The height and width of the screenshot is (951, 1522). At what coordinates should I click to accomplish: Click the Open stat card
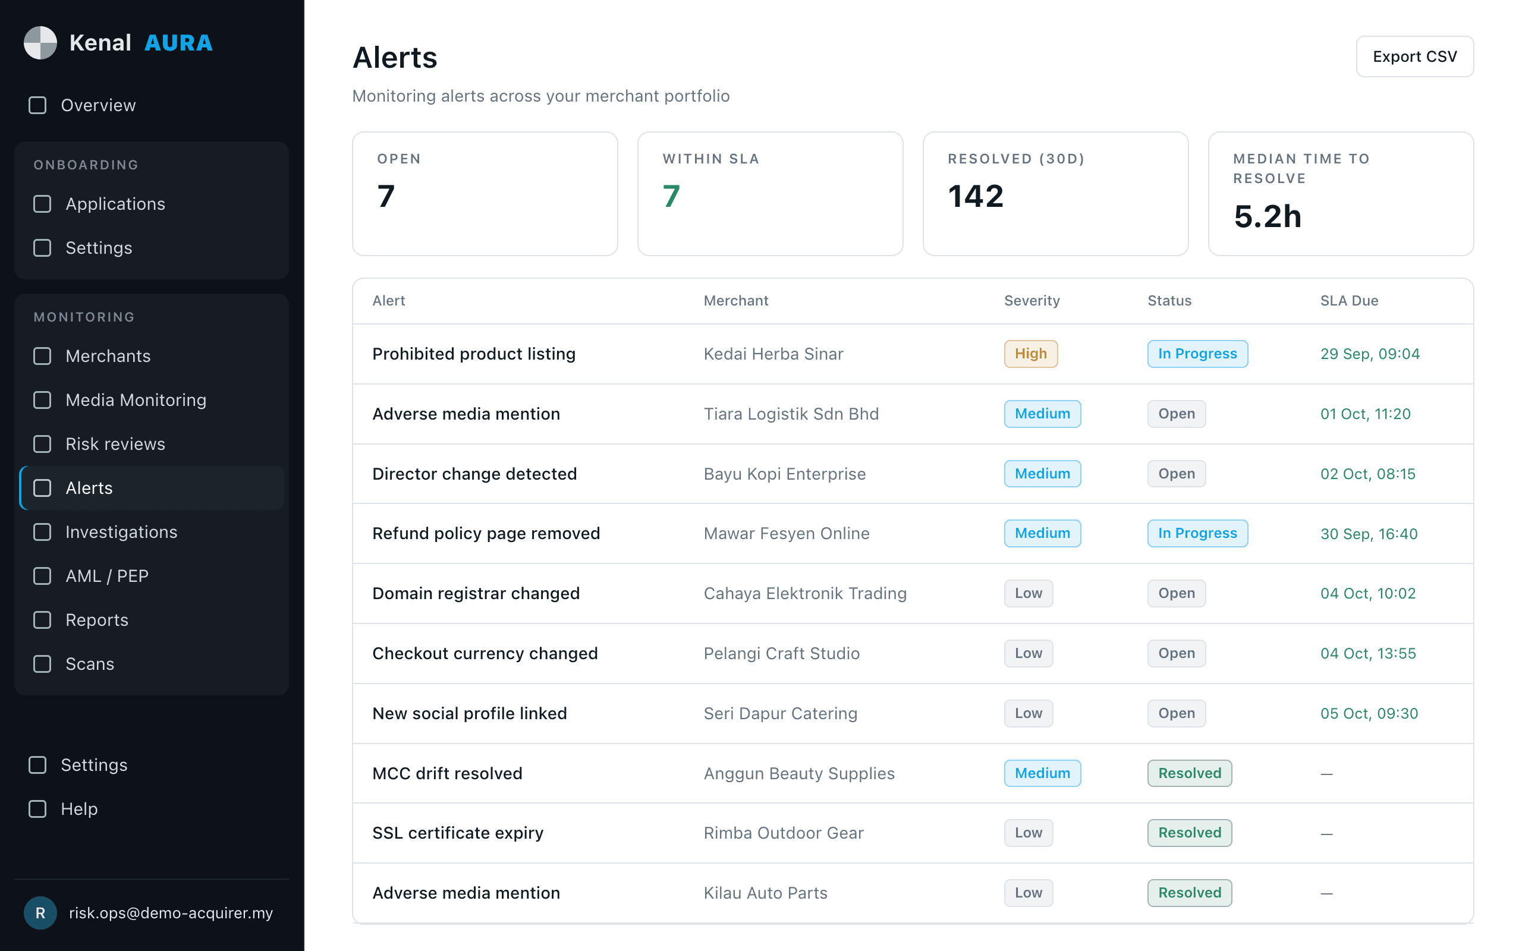485,194
